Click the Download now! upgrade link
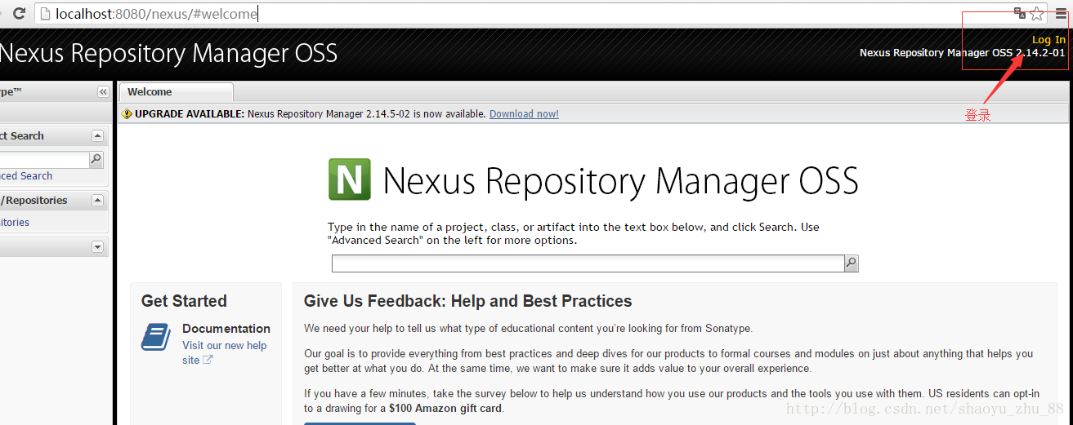The image size is (1073, 425). (524, 114)
